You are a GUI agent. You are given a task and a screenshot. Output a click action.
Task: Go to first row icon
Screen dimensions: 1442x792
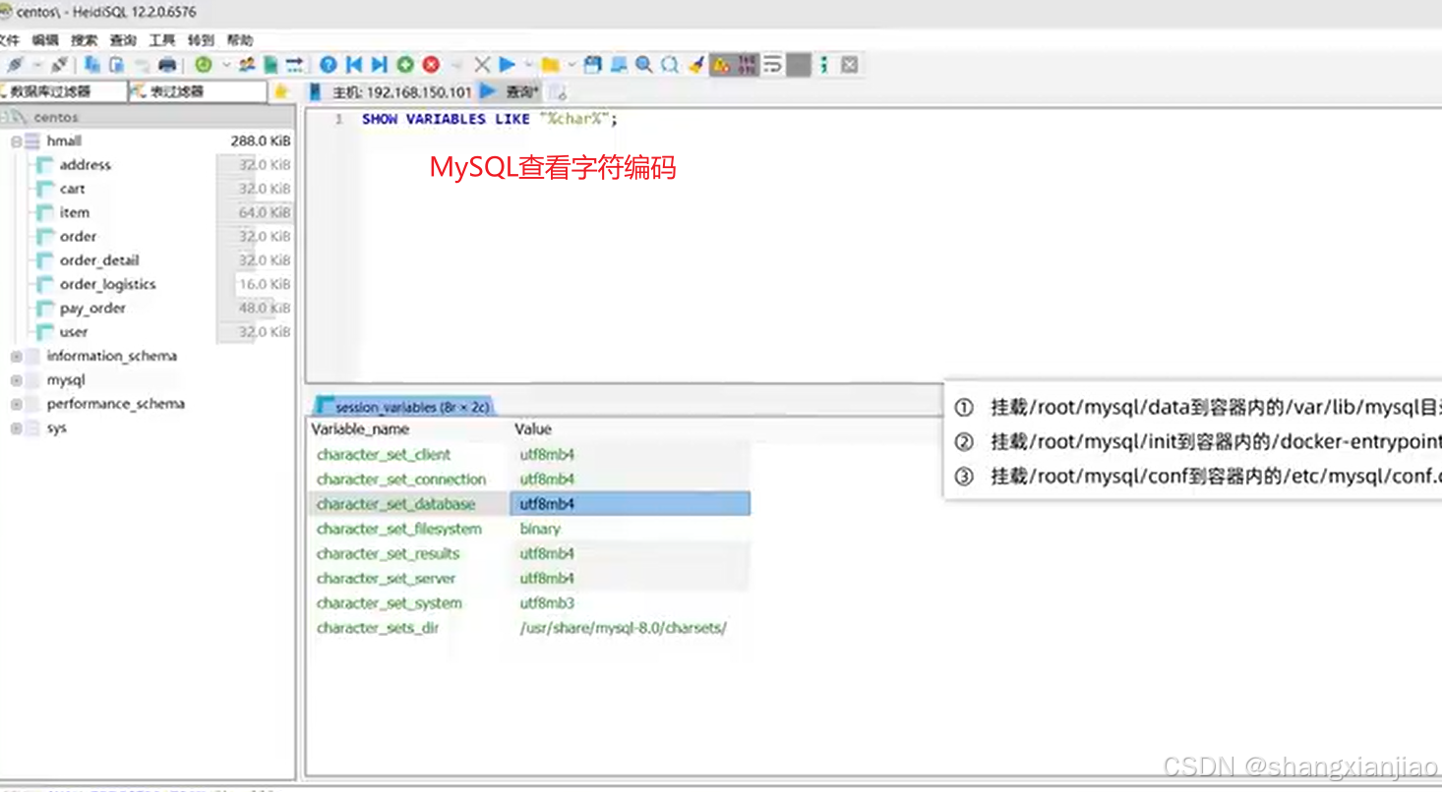point(354,64)
